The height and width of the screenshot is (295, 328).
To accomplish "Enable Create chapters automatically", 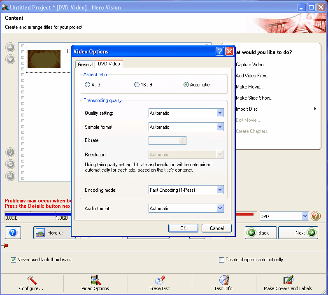I will coord(221,260).
